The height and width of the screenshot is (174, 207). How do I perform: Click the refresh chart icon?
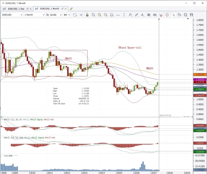coord(75,15)
